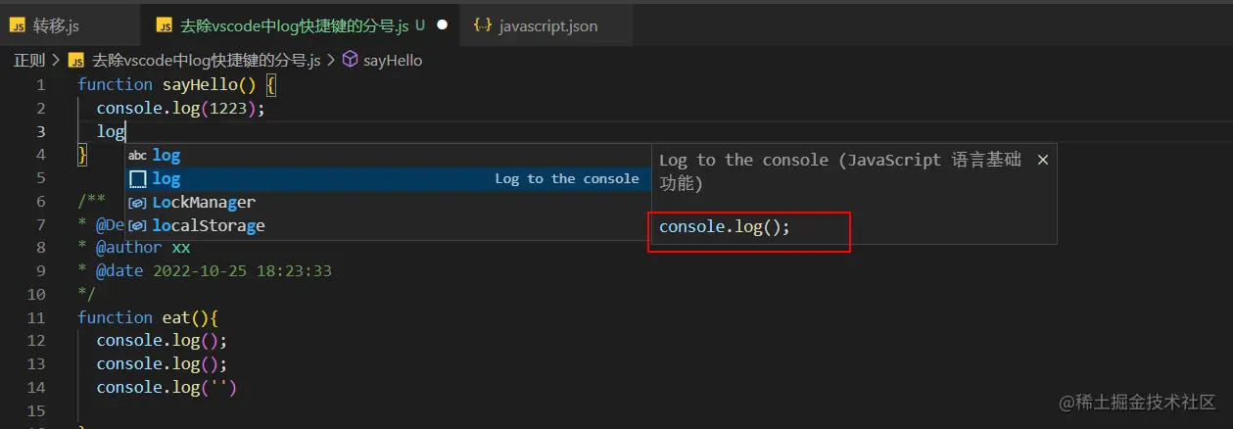The image size is (1233, 429).
Task: Click the 正则 folder breadcrumb
Action: [29, 60]
